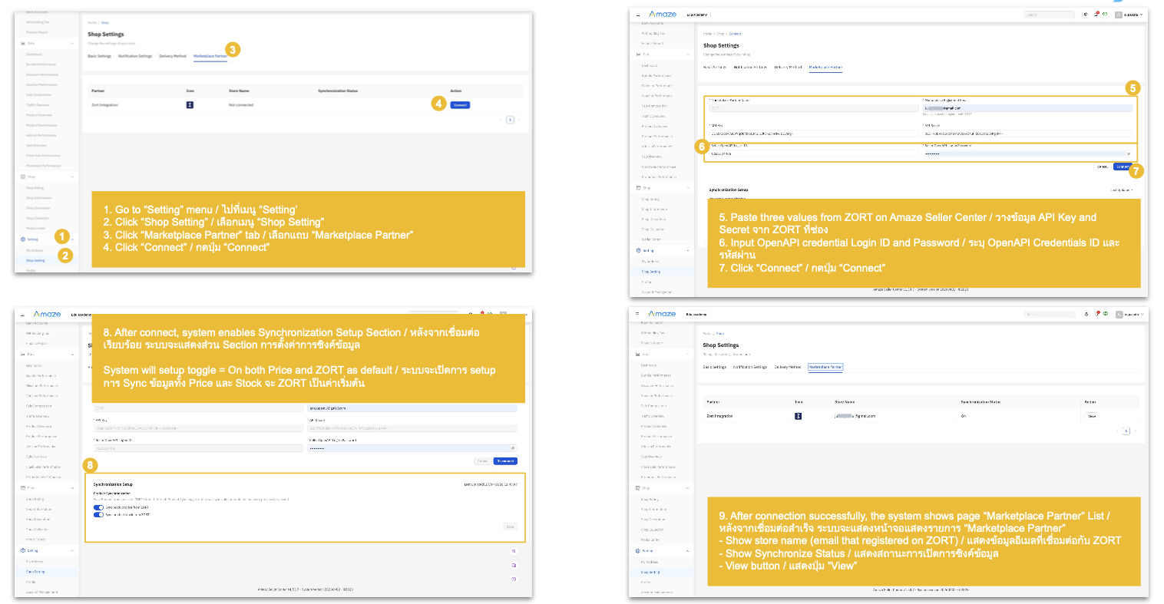
Task: Click the API Secret field in the steps 5-7 form
Action: pos(1027,134)
